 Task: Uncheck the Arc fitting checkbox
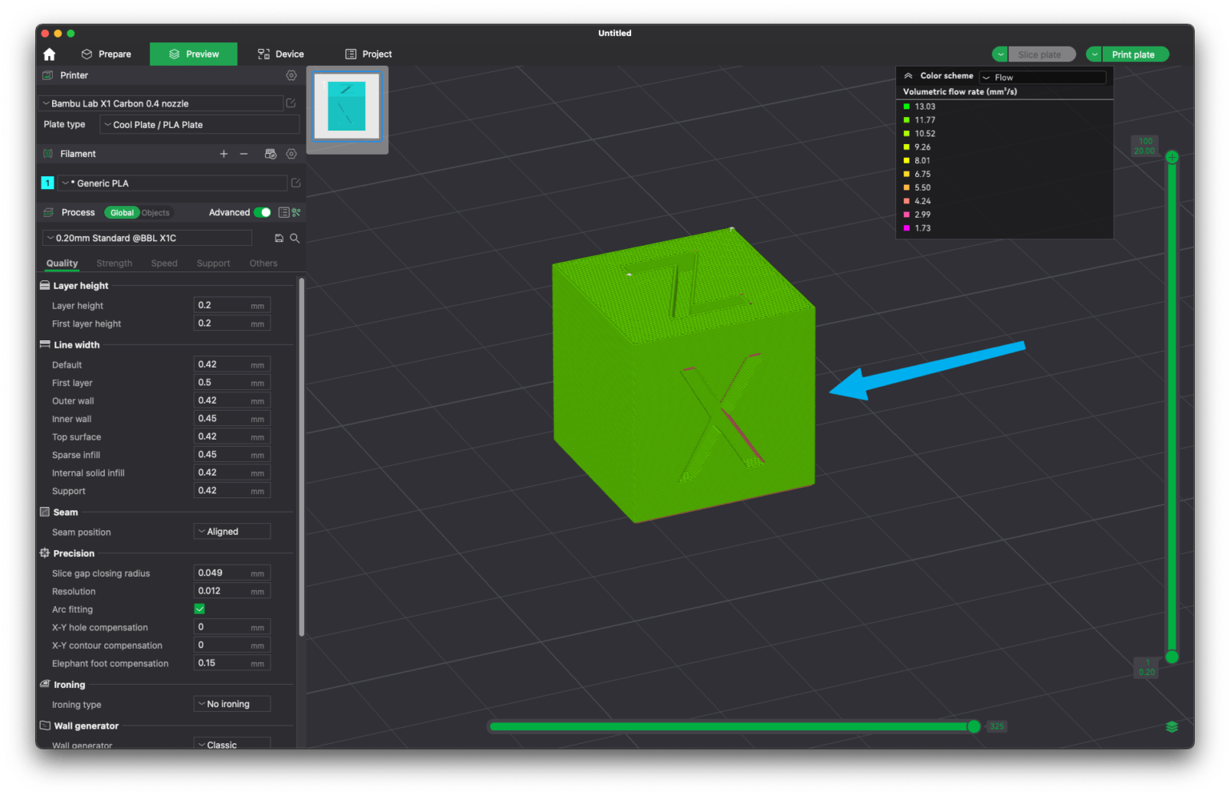click(x=199, y=609)
